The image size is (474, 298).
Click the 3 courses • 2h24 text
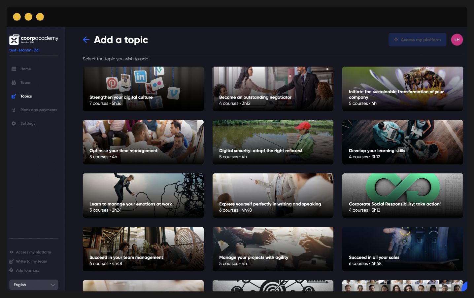tap(105, 210)
